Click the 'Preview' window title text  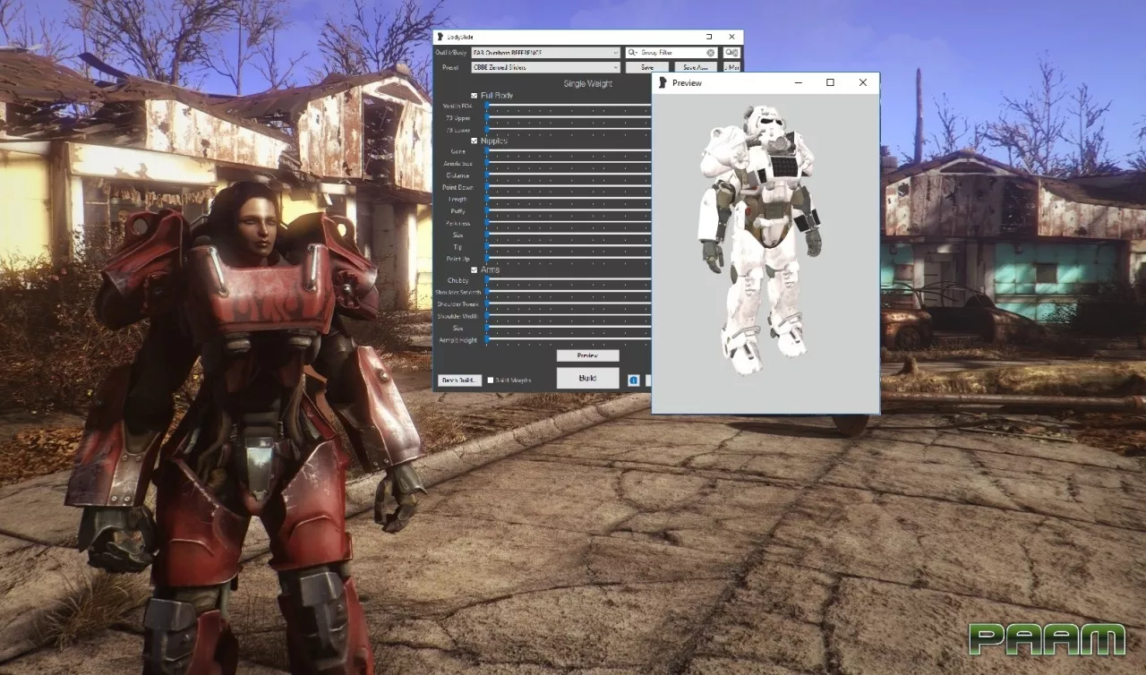[687, 83]
